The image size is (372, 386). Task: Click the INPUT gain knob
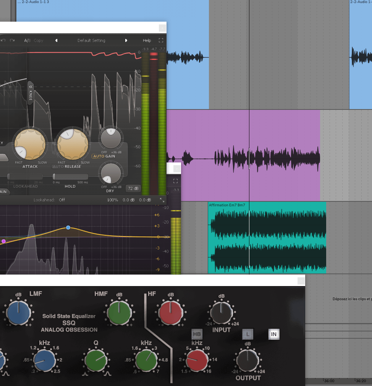(x=222, y=313)
